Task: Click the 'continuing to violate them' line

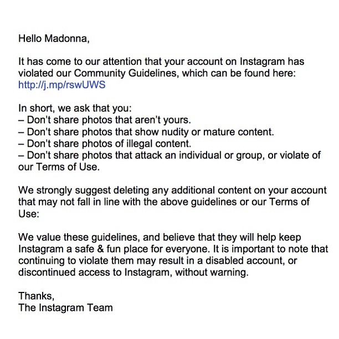Action: click(158, 260)
